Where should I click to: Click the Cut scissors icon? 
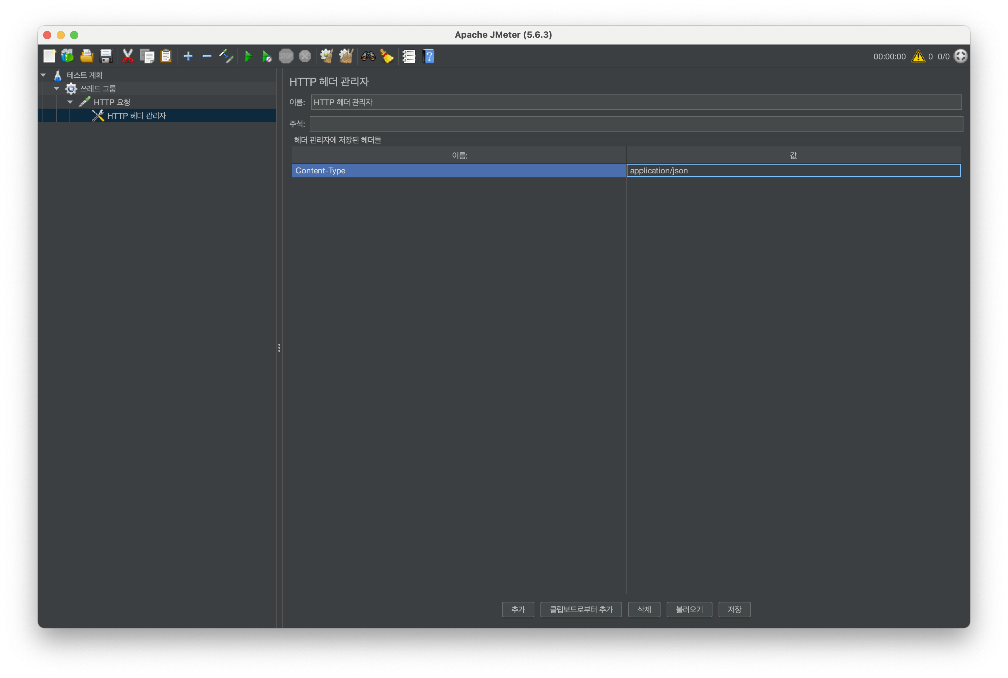(128, 56)
